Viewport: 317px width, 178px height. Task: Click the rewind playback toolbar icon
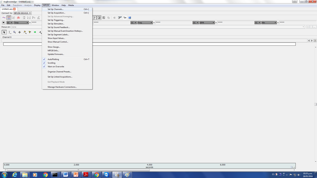pos(114,18)
